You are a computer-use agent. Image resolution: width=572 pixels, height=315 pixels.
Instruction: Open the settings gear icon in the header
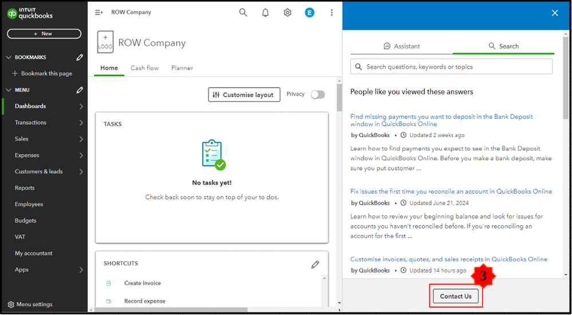287,13
